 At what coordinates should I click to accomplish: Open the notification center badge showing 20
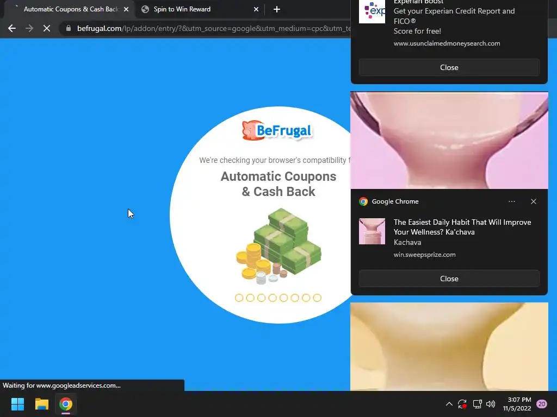[542, 404]
